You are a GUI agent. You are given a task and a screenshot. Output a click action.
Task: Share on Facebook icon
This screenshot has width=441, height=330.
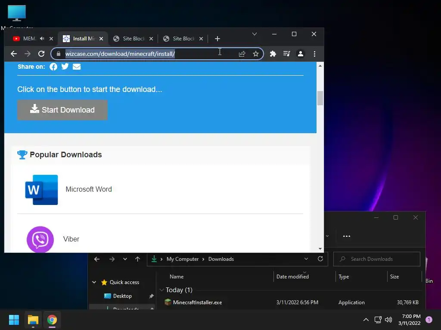point(53,67)
